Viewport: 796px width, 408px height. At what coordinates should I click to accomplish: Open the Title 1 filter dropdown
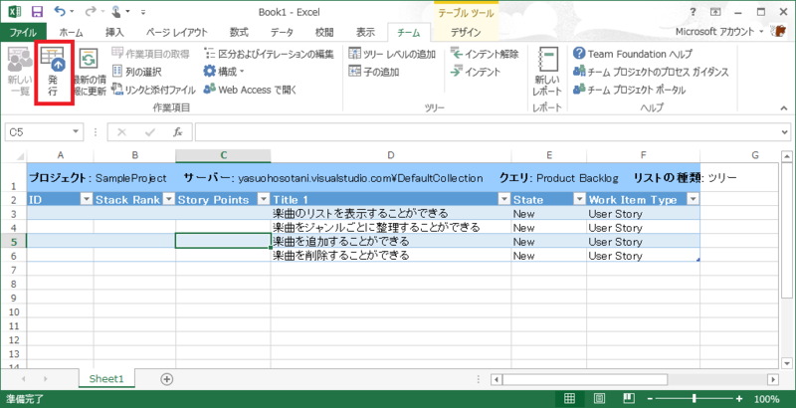point(504,199)
